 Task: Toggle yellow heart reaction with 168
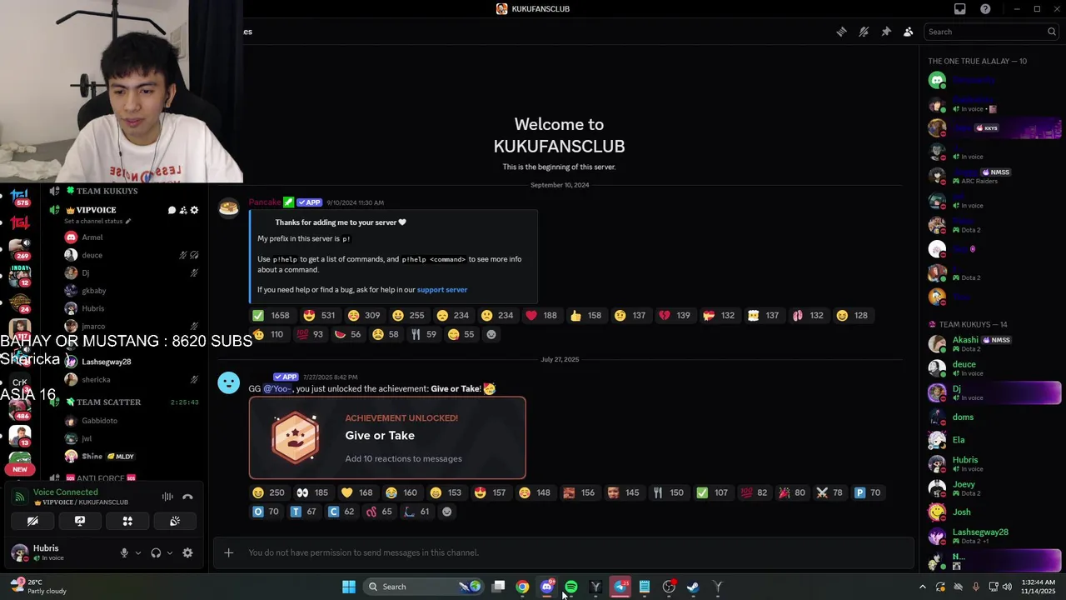[x=356, y=492]
